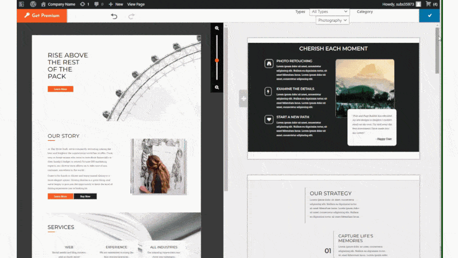The image size is (458, 258).
Task: Click the orange Learn More hero button
Action: point(61,89)
